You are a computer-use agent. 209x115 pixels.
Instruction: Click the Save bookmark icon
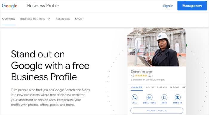[x=164, y=97]
